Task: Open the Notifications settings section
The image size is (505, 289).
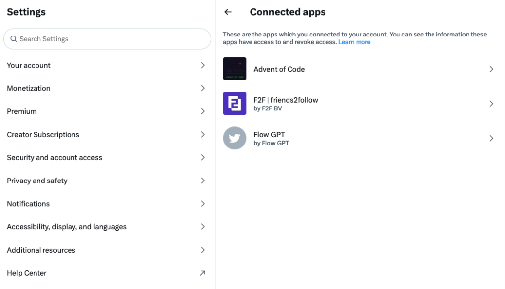Action: pyautogui.click(x=28, y=204)
